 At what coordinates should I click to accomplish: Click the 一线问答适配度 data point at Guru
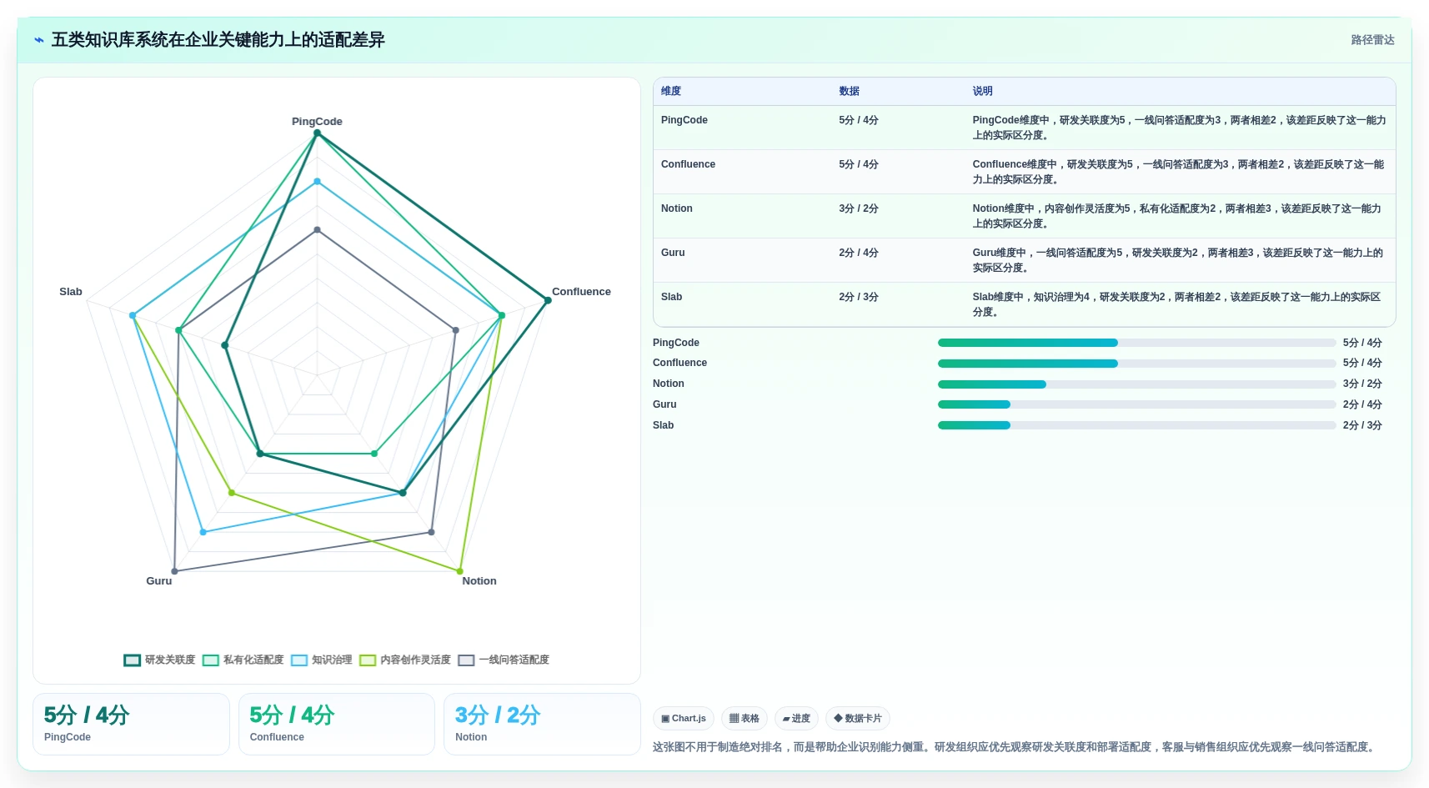pyautogui.click(x=174, y=571)
